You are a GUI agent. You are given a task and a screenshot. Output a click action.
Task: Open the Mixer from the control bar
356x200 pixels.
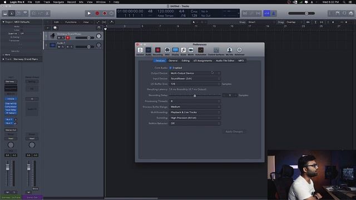tap(41, 13)
